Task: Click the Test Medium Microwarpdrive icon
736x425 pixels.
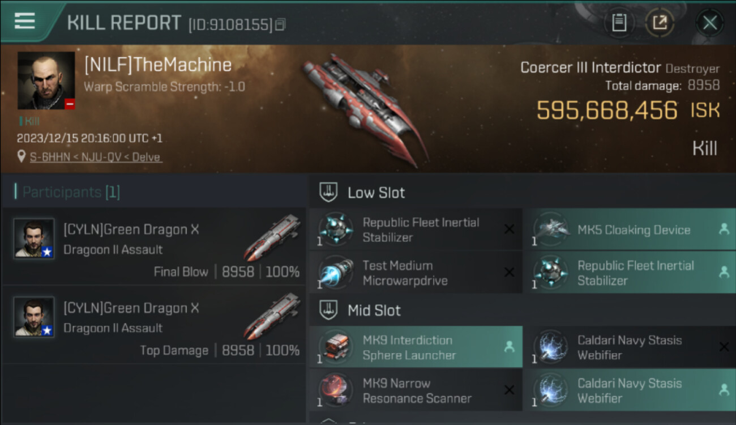Action: pos(335,273)
